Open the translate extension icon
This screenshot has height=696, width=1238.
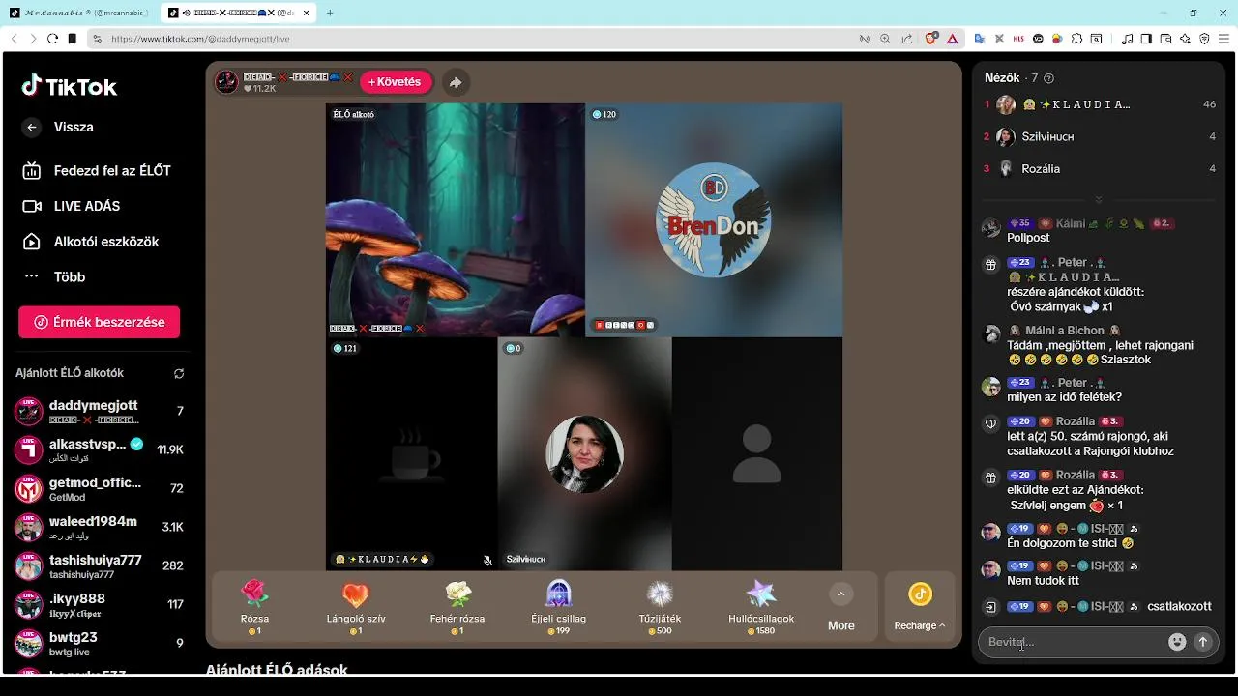pos(979,39)
